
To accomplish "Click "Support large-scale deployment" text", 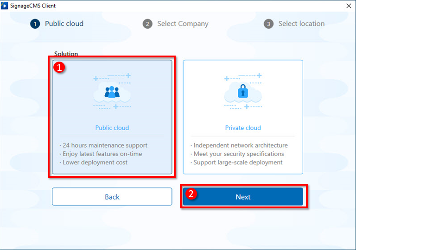I will 237,162.
